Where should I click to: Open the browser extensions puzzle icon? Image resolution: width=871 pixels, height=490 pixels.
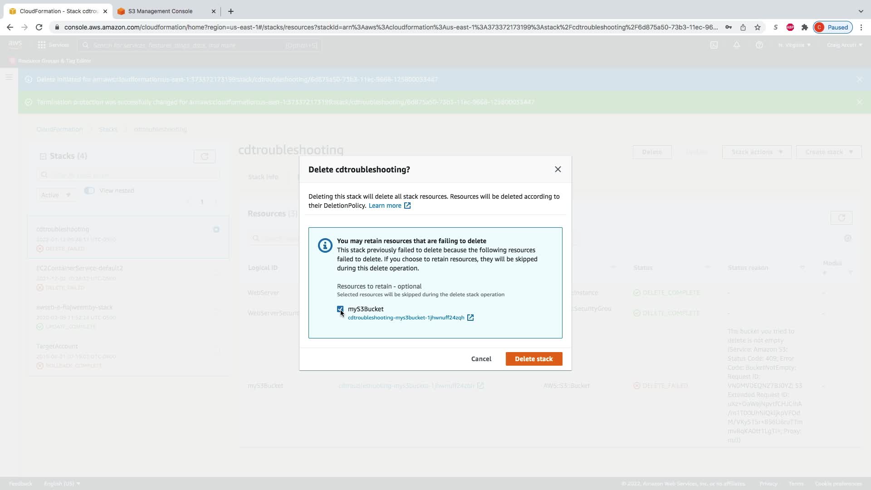(804, 27)
